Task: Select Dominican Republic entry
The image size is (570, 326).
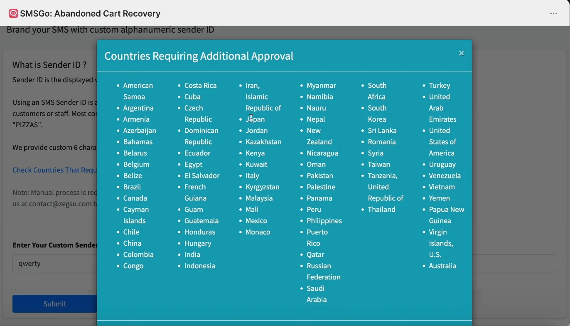Action: (201, 136)
